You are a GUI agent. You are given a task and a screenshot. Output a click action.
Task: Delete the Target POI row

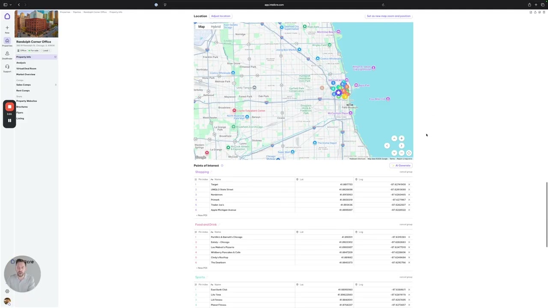coord(409,184)
